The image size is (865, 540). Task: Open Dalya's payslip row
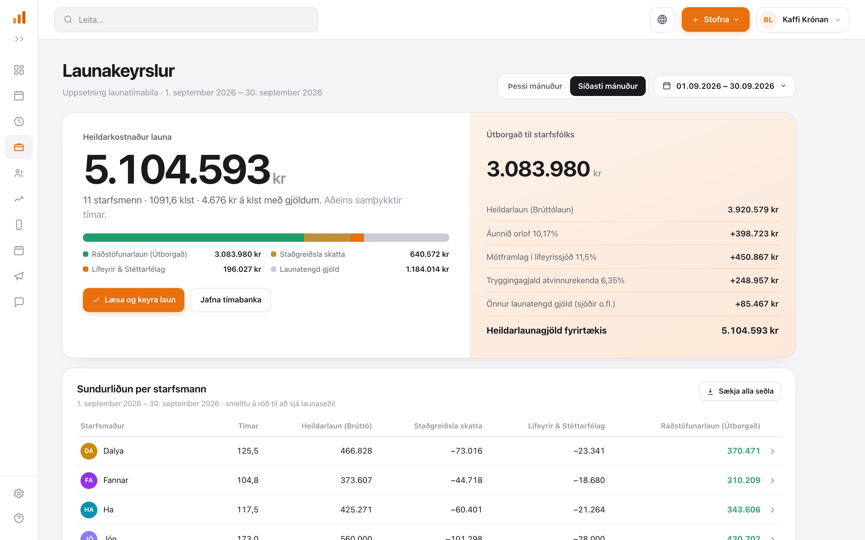429,451
